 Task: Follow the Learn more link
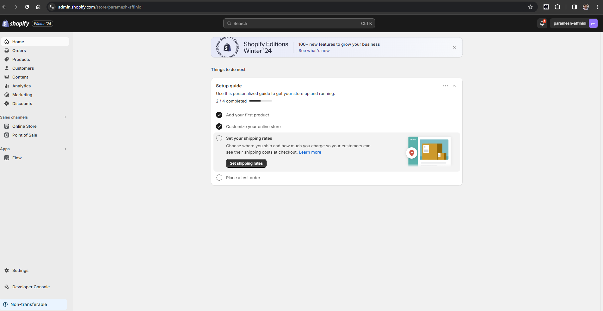tap(310, 152)
